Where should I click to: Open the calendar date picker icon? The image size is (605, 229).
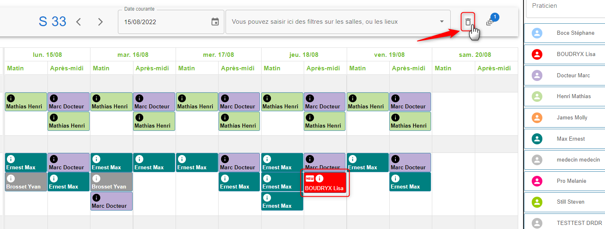[215, 22]
